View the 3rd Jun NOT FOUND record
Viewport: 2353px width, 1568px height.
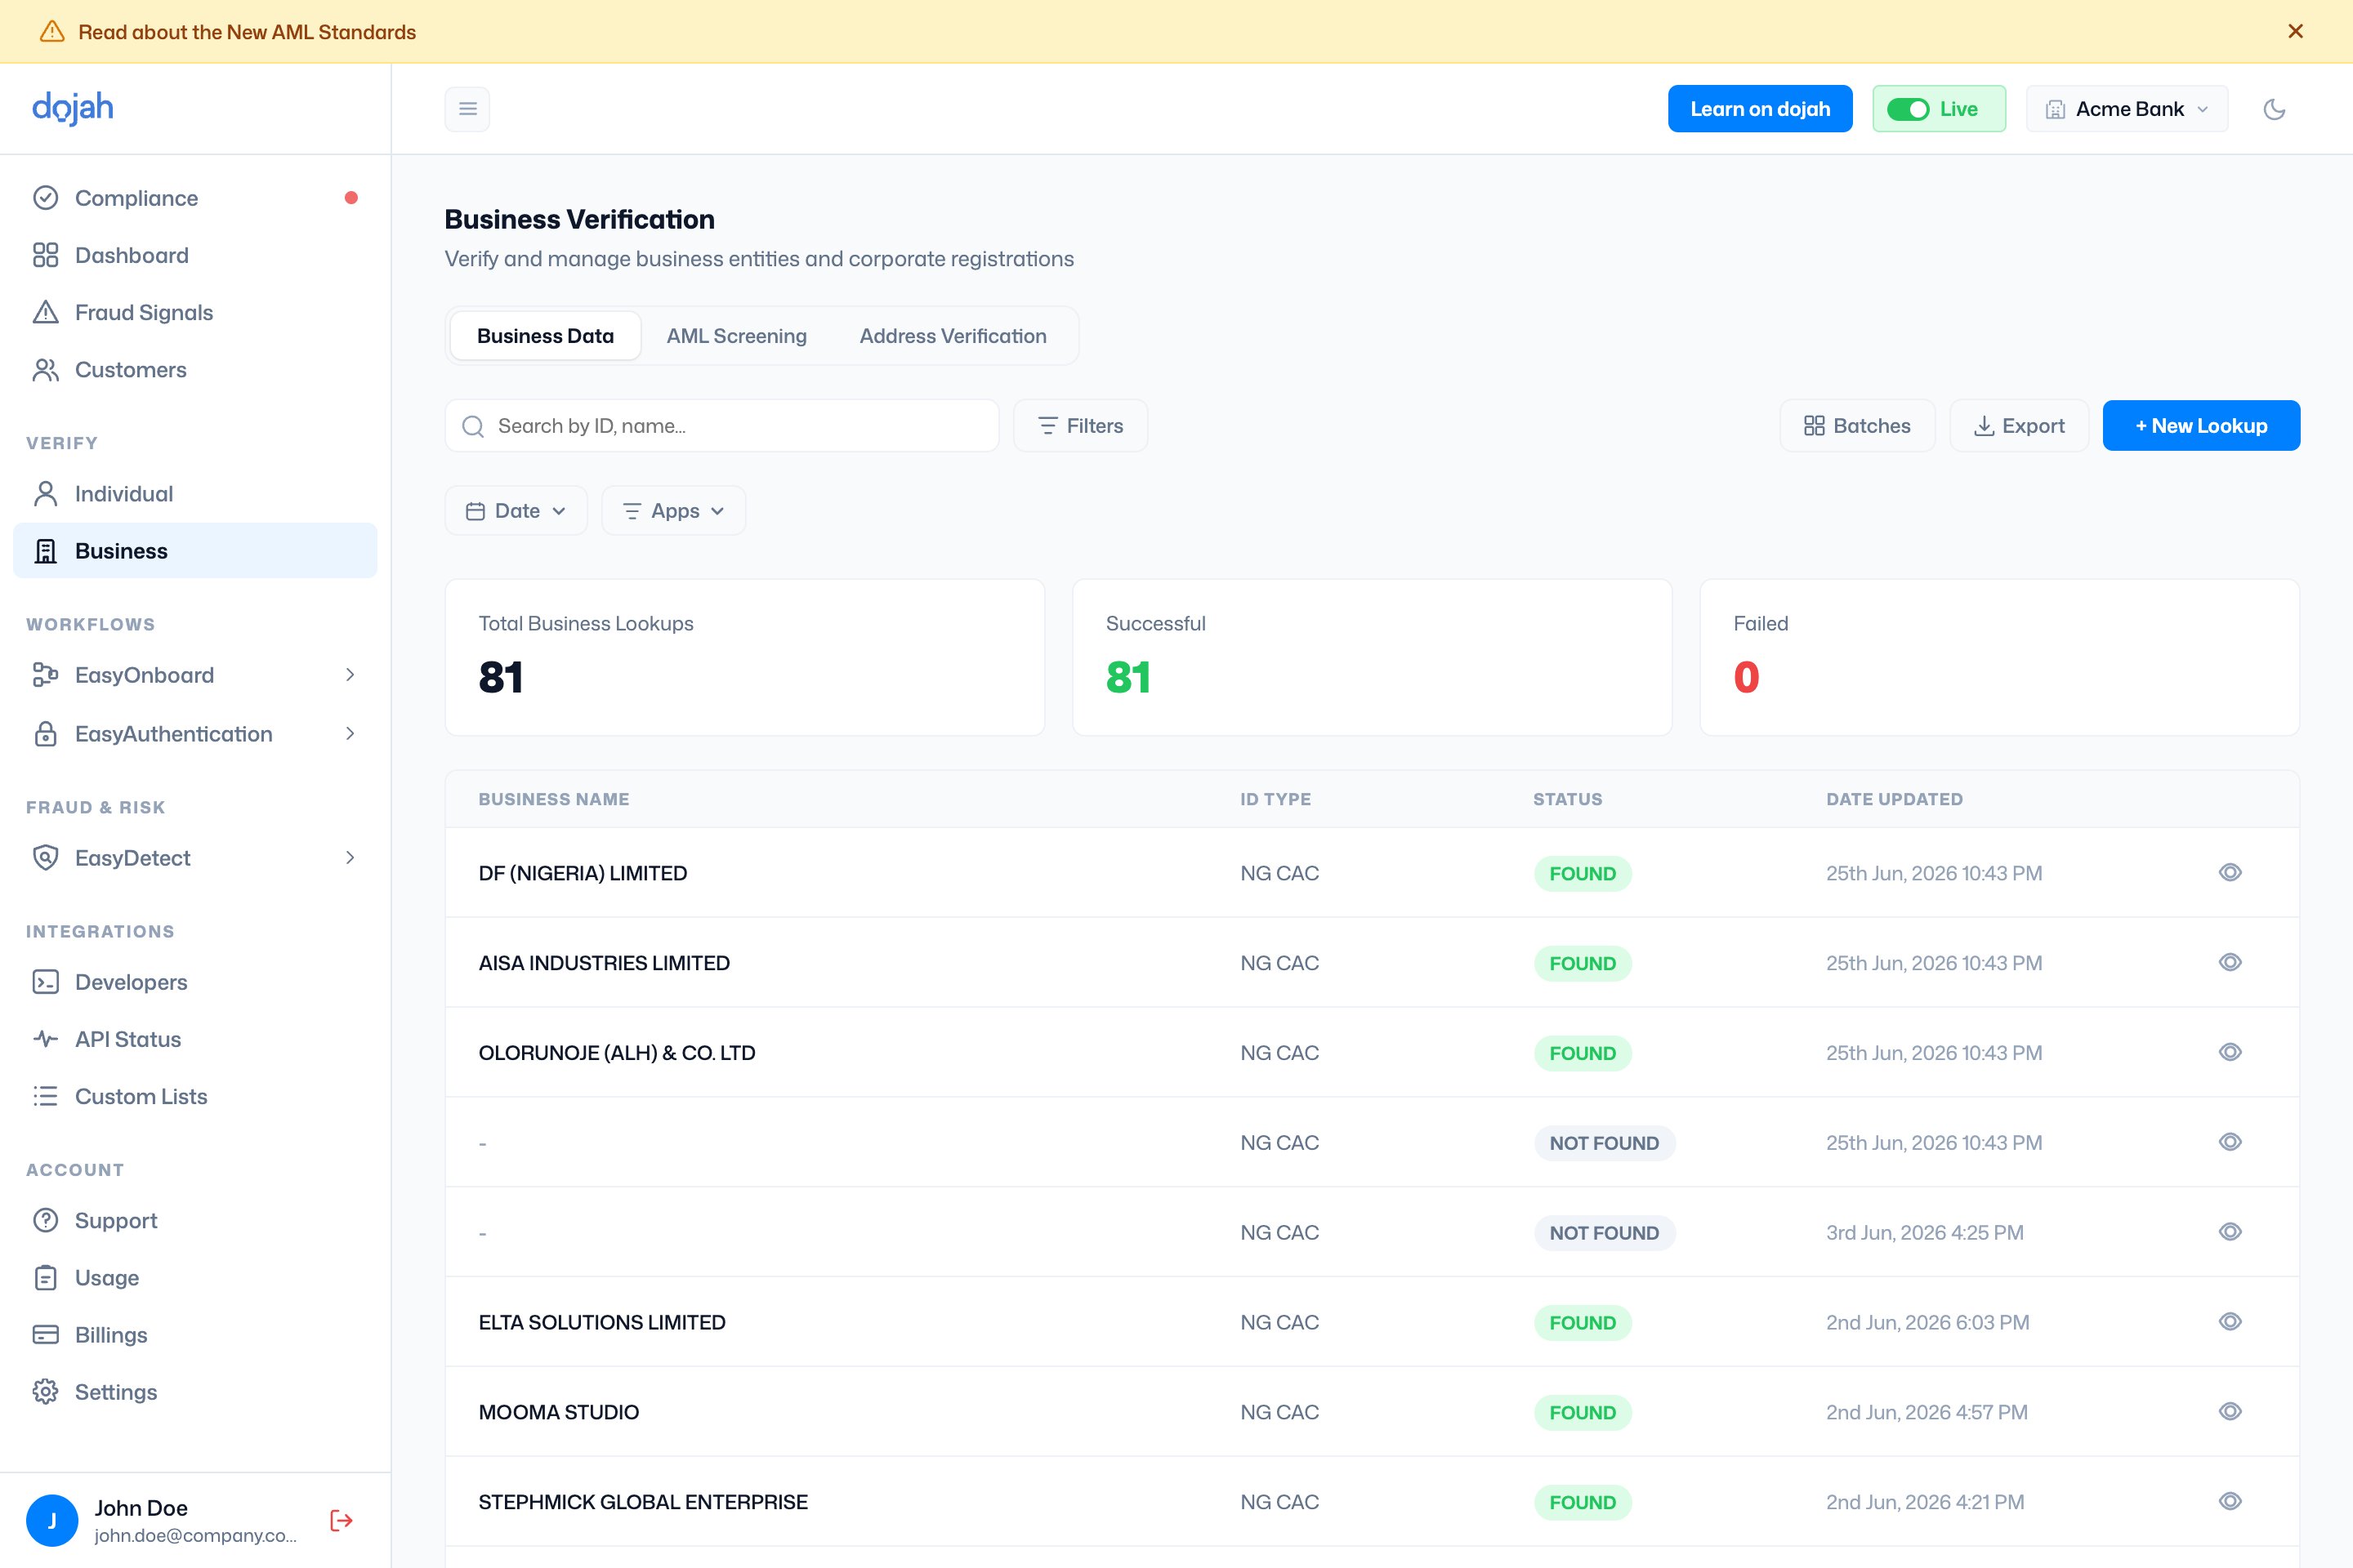[x=2230, y=1232]
